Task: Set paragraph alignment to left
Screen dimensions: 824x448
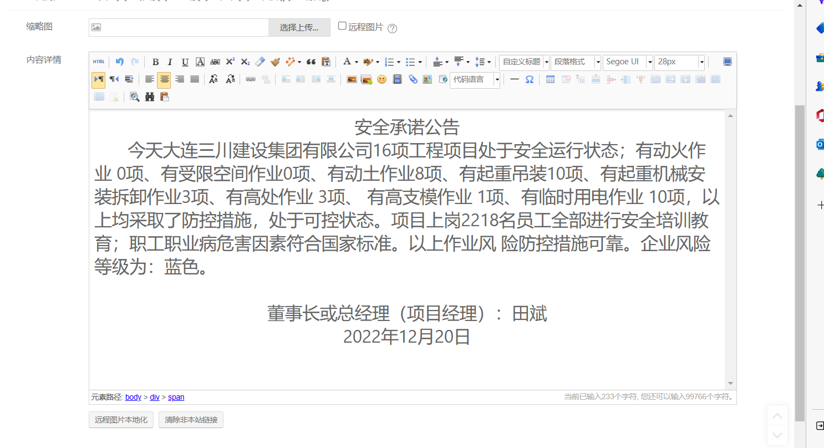Action: point(150,79)
